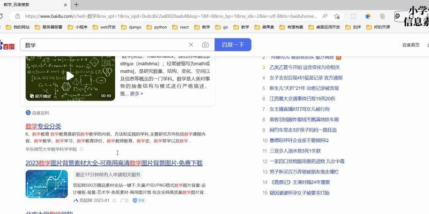Open hot search 网约车带走3岁孩子
The width and height of the screenshot is (429, 214).
[303, 130]
